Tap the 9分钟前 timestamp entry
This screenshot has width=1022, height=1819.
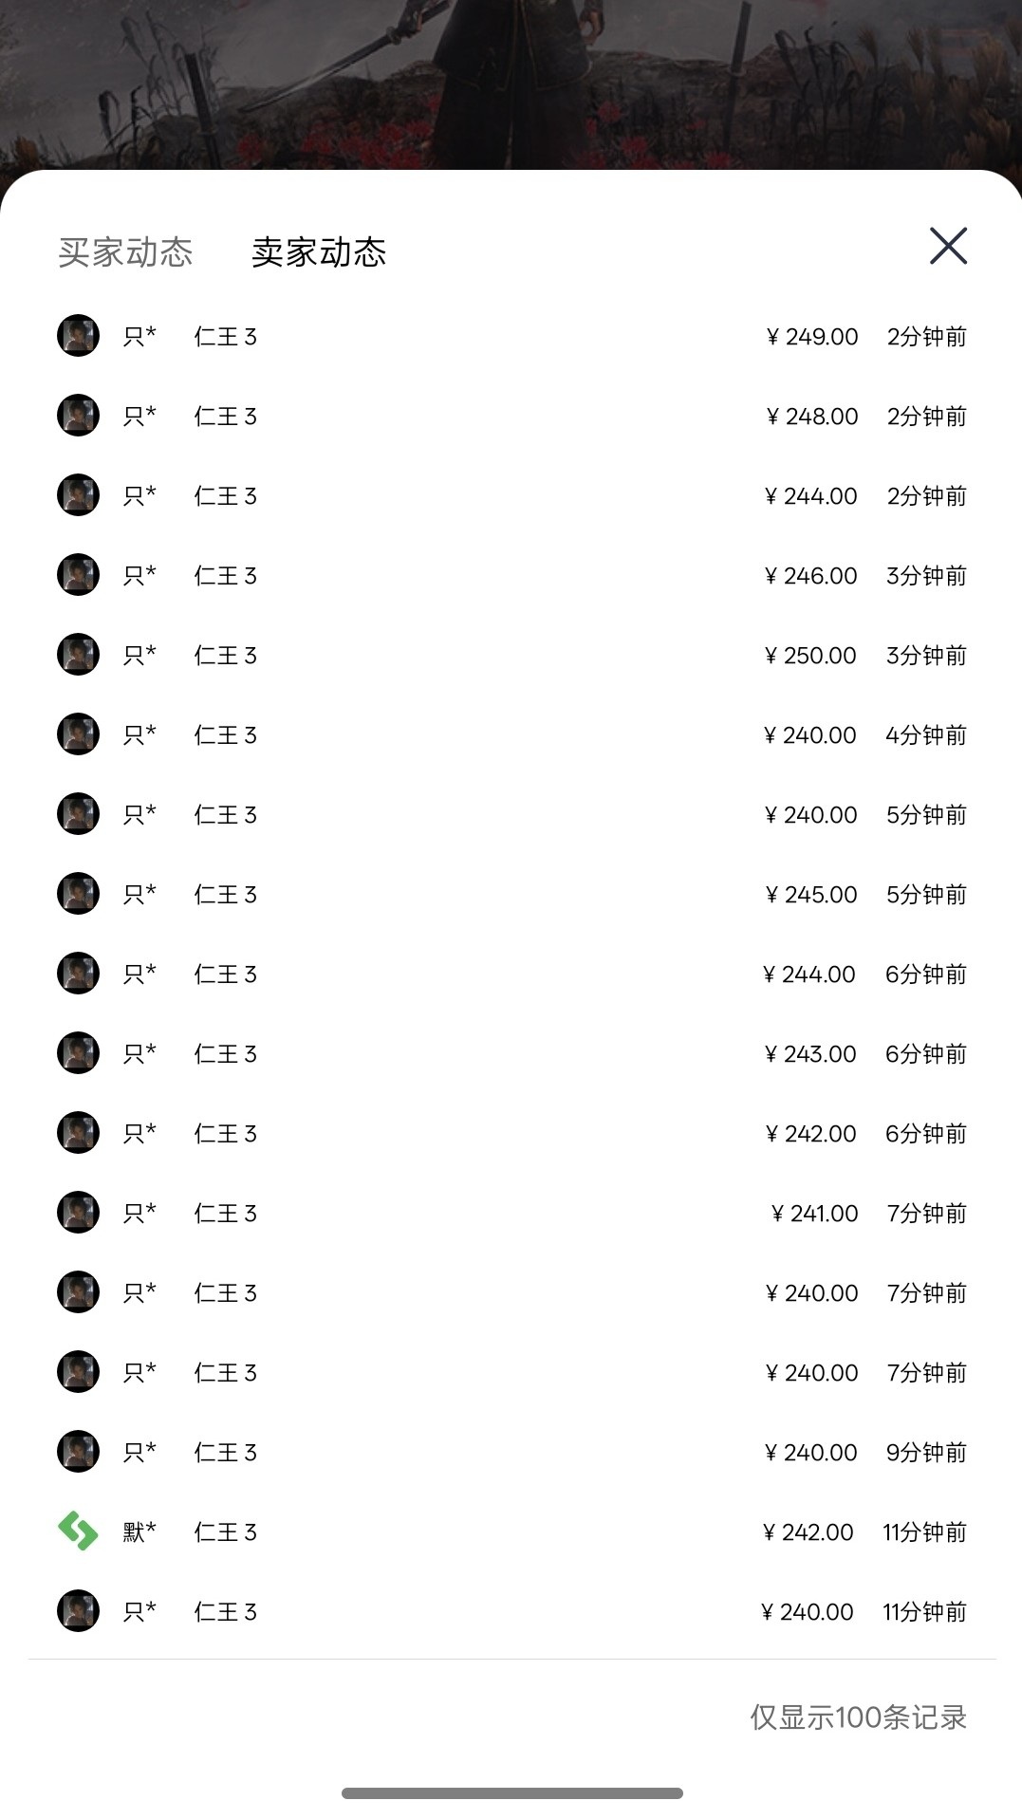(x=926, y=1453)
